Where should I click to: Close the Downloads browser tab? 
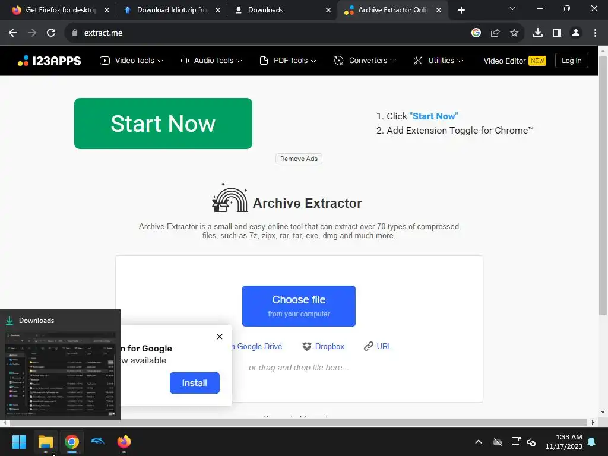pos(328,10)
